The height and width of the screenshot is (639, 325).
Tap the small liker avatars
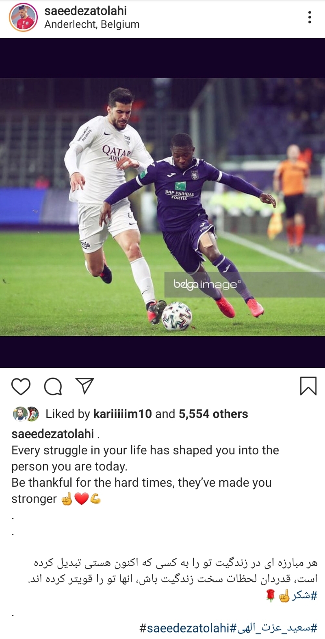click(25, 414)
